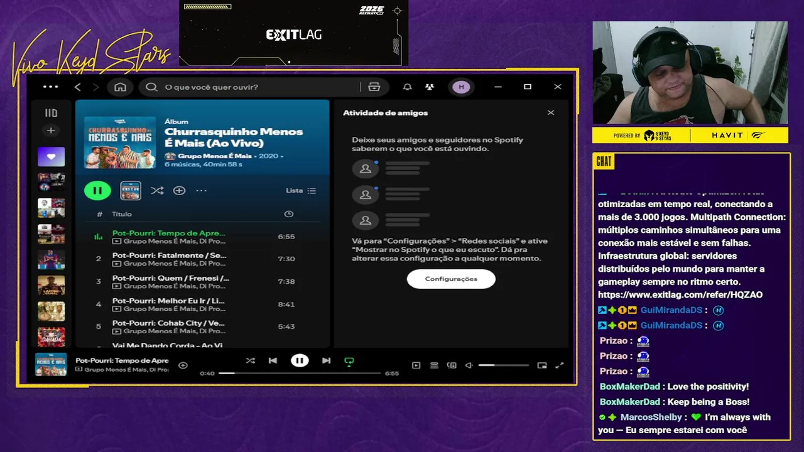
Task: Go back with the left arrow
Action: point(78,87)
